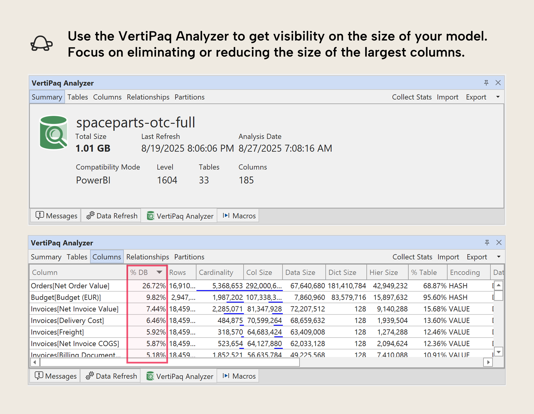Open Partitions view in upper panel
The width and height of the screenshot is (534, 414).
189,97
